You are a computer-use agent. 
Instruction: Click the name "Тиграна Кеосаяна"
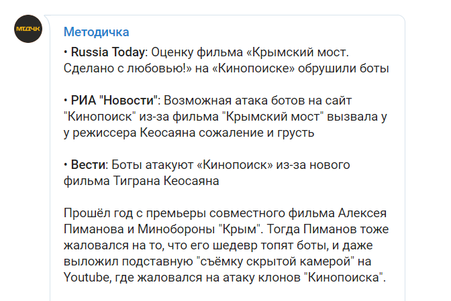(x=166, y=181)
